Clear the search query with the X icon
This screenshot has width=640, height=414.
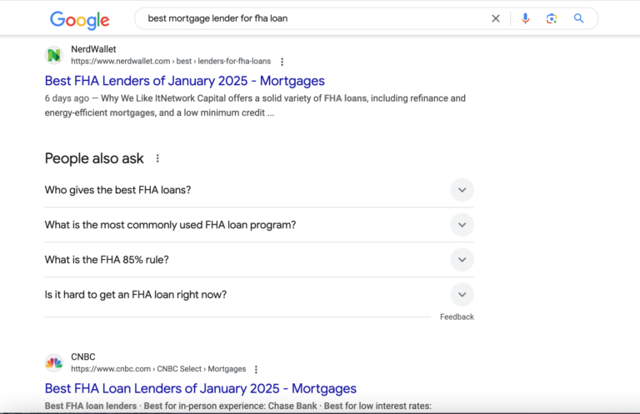tap(496, 18)
